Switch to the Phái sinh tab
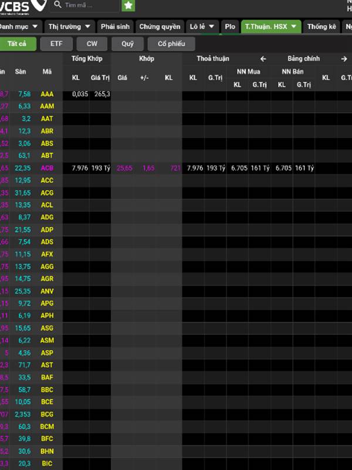Image resolution: width=352 pixels, height=470 pixels. tap(115, 26)
